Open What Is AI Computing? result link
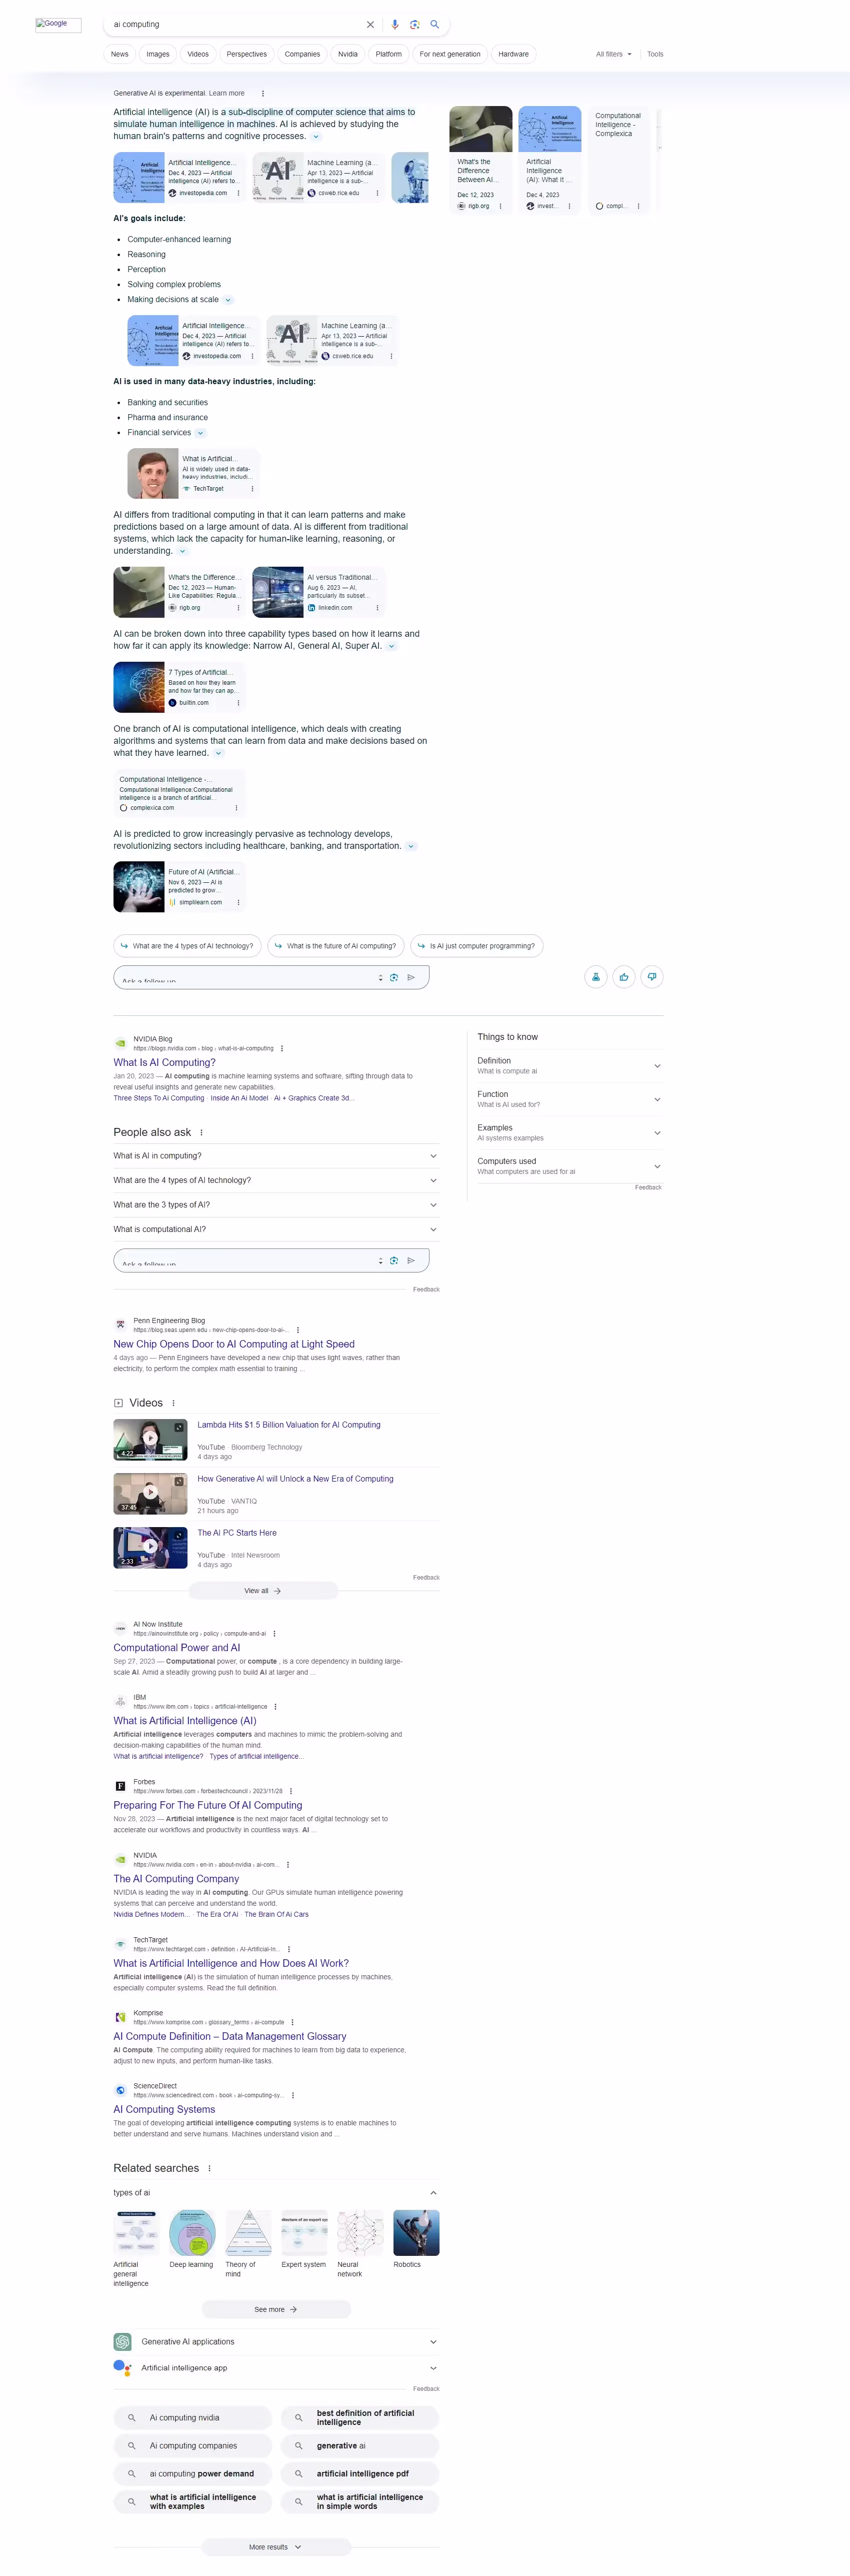850x2576 pixels. point(164,1062)
